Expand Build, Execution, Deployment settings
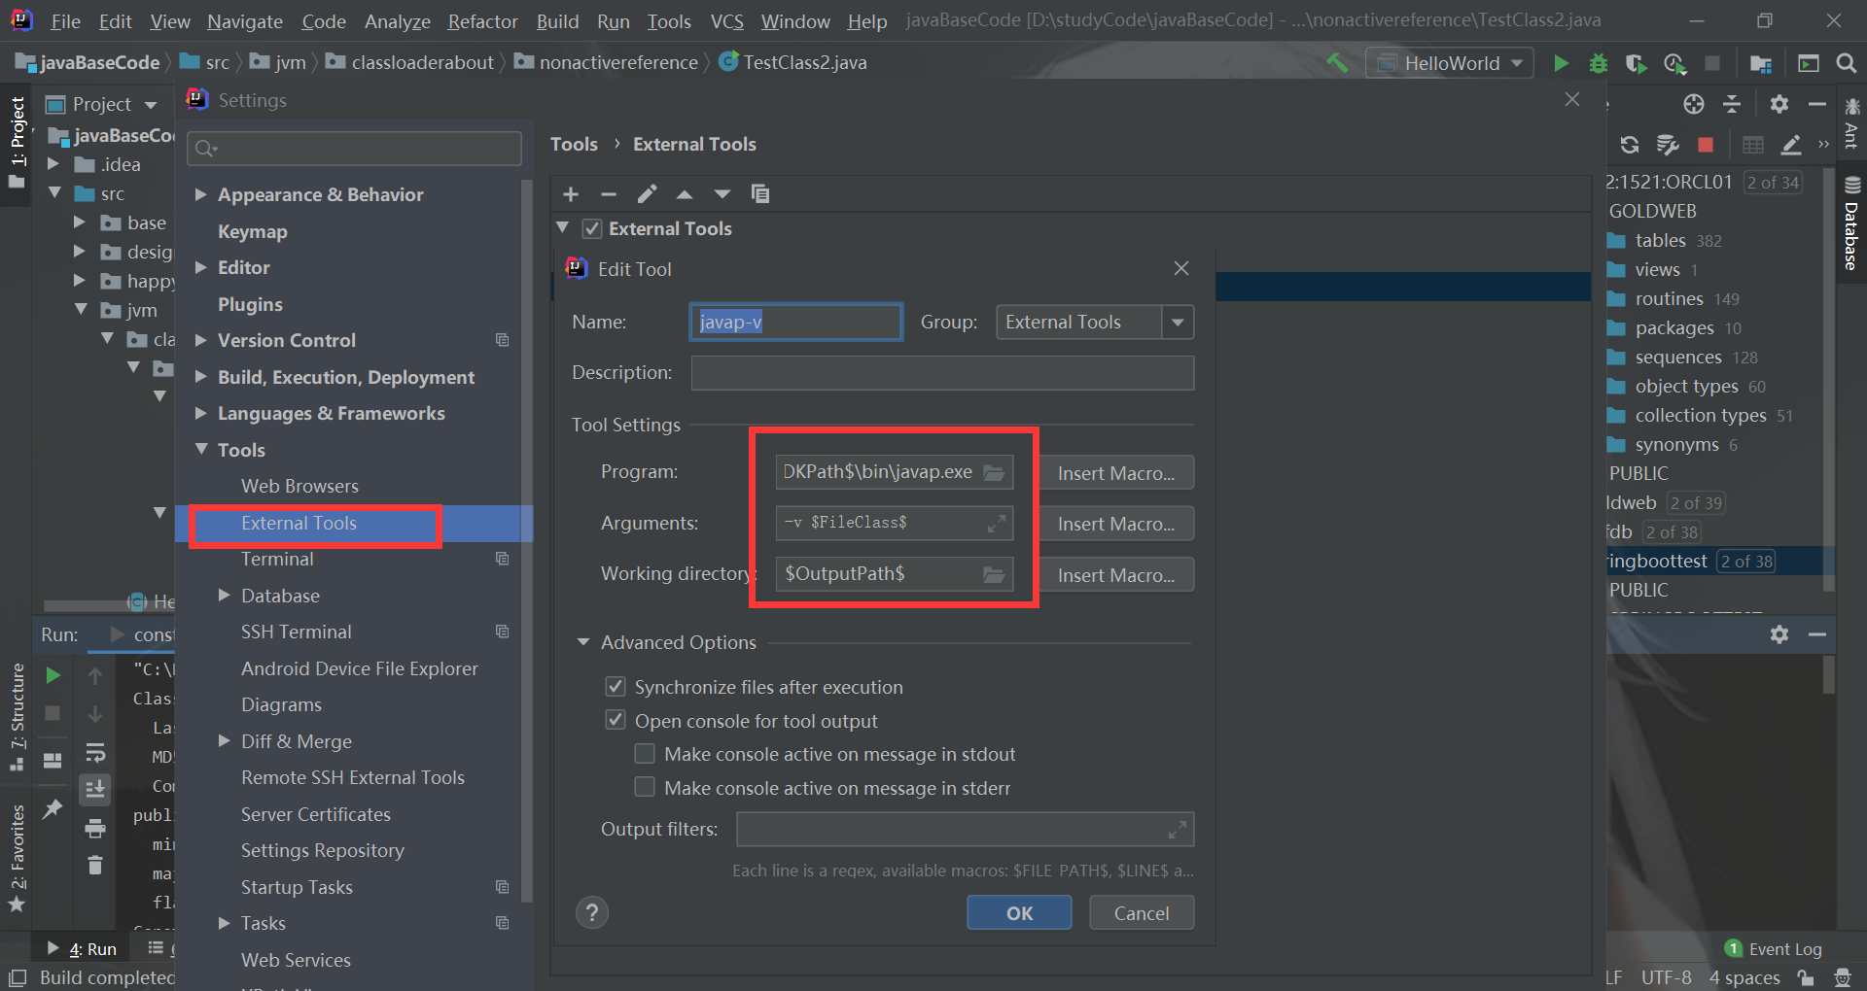1867x991 pixels. 200,377
